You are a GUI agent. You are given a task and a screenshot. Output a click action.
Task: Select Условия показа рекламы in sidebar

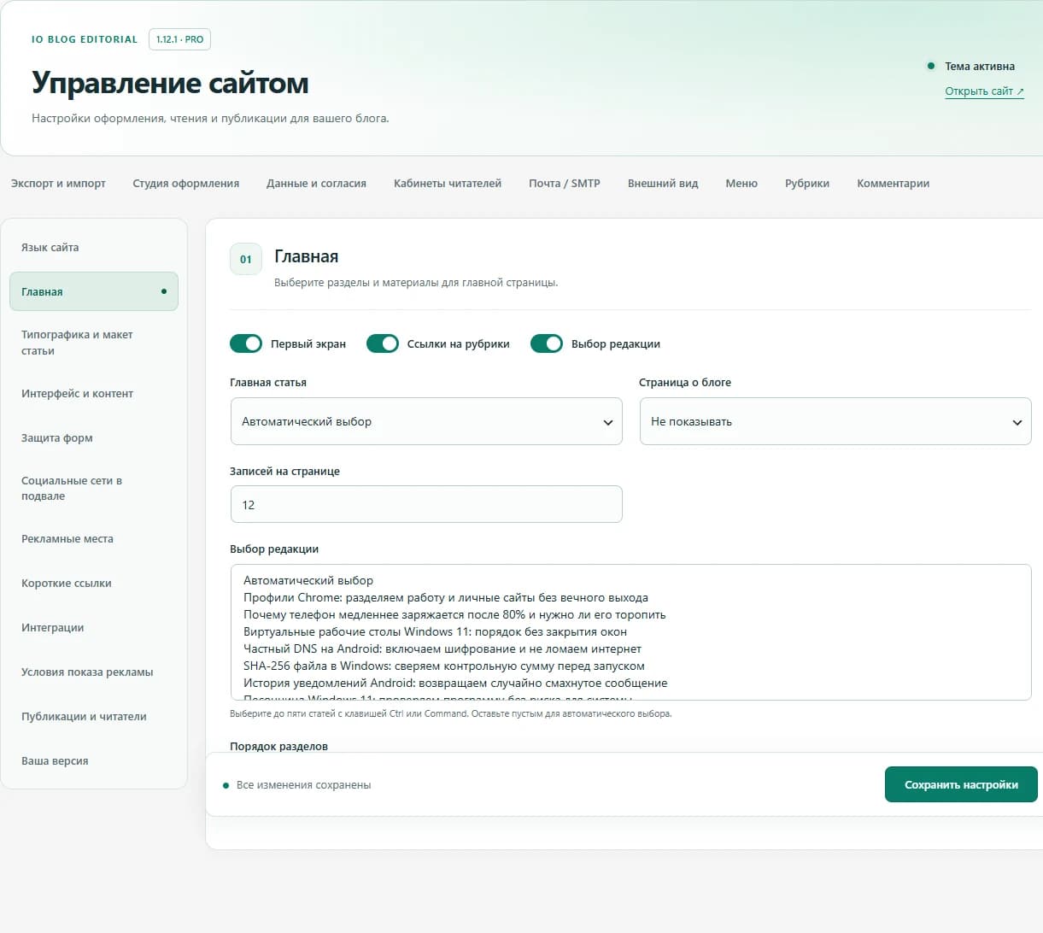[x=94, y=672]
